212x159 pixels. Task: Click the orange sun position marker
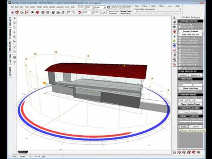tap(44, 83)
